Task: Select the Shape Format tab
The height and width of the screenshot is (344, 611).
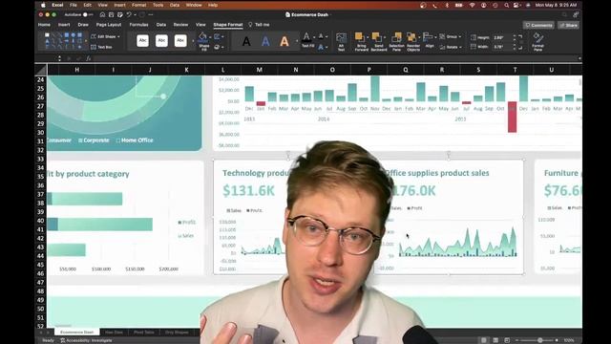Action: coord(228,25)
